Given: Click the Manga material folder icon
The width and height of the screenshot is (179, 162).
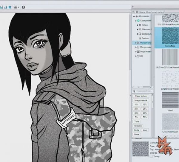Looking at the screenshot, I should [138, 47].
